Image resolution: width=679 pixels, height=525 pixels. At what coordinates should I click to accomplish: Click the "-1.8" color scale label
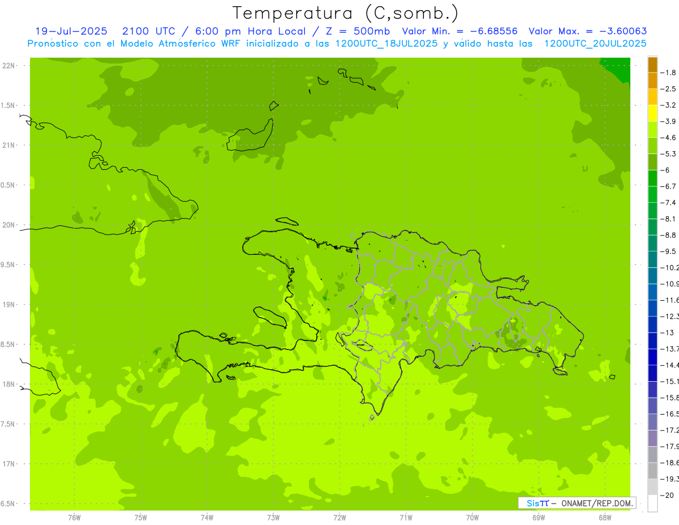(x=668, y=72)
